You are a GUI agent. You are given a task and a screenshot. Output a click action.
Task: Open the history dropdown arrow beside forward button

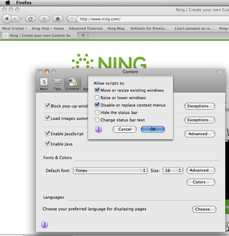pyautogui.click(x=22, y=19)
